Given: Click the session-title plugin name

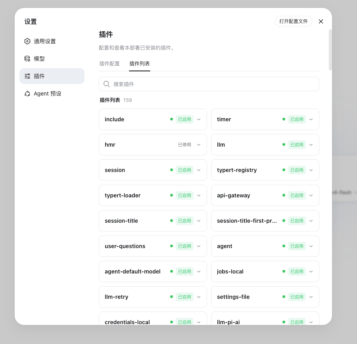Looking at the screenshot, I should pyautogui.click(x=121, y=221).
